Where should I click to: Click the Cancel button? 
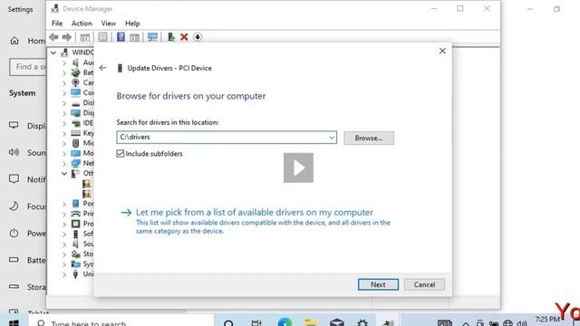(x=424, y=284)
